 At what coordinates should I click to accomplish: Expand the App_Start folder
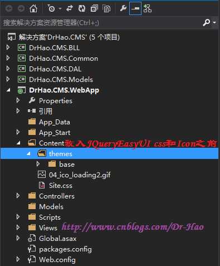pyautogui.click(x=18, y=132)
